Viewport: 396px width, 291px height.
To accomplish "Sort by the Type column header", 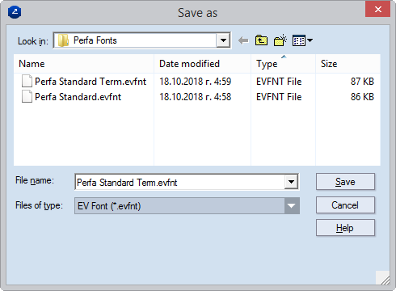I will pyautogui.click(x=283, y=64).
